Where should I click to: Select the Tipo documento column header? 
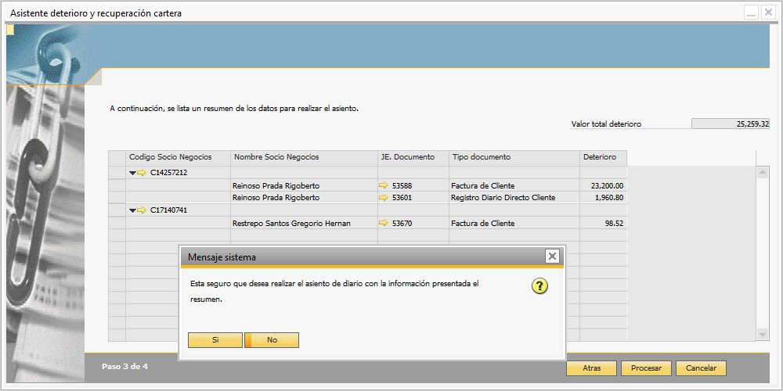click(514, 157)
